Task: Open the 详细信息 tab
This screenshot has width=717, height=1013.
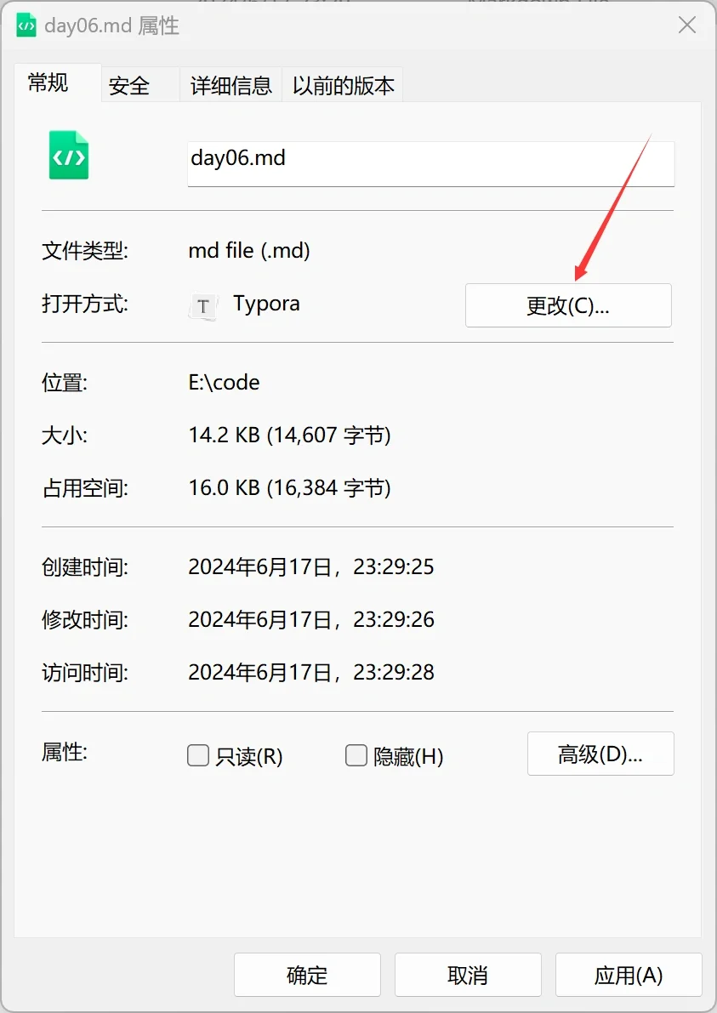Action: coord(230,84)
